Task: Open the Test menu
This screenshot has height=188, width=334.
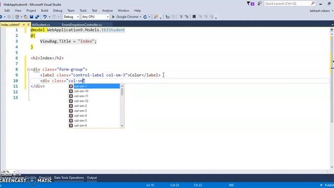Action: coord(94,10)
